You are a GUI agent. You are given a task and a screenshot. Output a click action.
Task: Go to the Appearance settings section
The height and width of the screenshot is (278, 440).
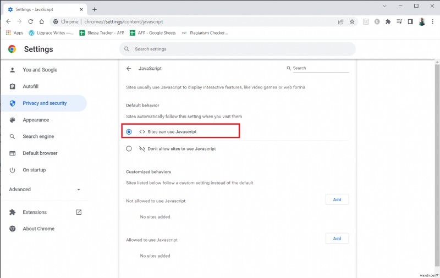coord(36,120)
